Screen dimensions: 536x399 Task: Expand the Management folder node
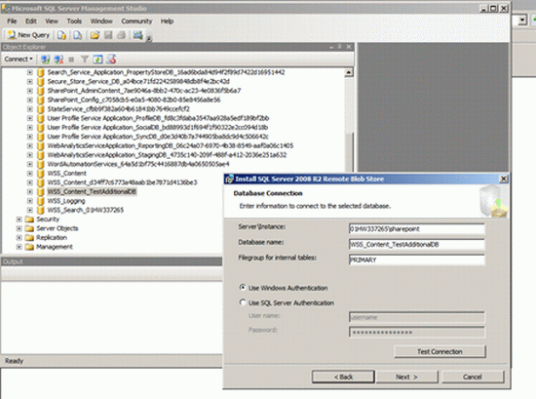[x=19, y=247]
